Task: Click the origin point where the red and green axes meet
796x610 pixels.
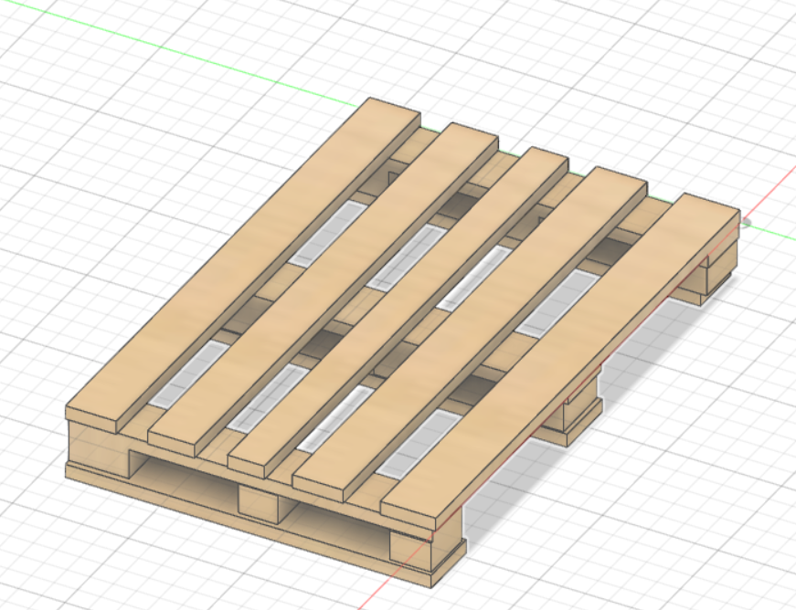Action: [x=745, y=222]
